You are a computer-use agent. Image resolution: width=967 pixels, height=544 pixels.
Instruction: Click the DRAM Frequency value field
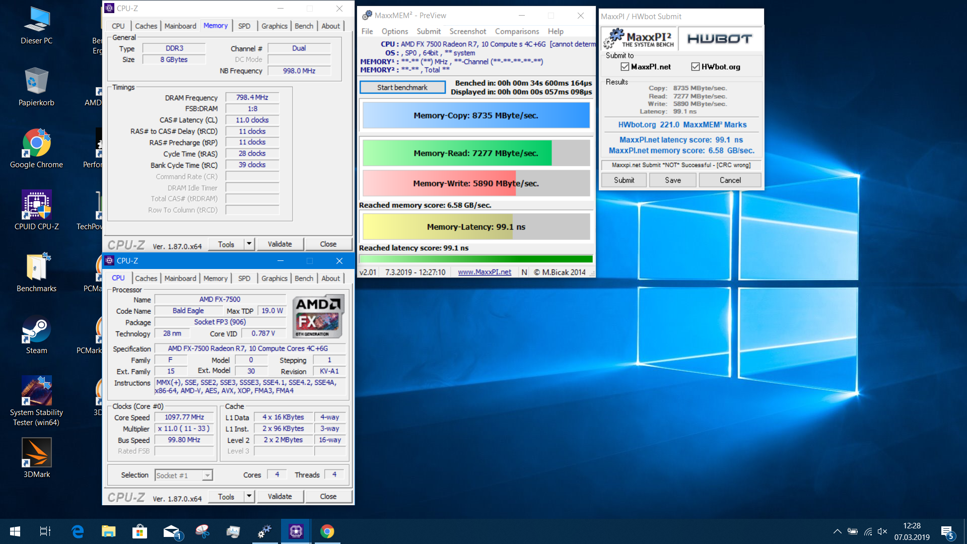tap(252, 97)
